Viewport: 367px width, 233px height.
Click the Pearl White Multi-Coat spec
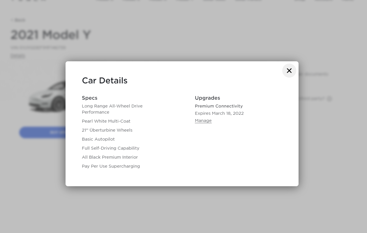[x=106, y=121]
